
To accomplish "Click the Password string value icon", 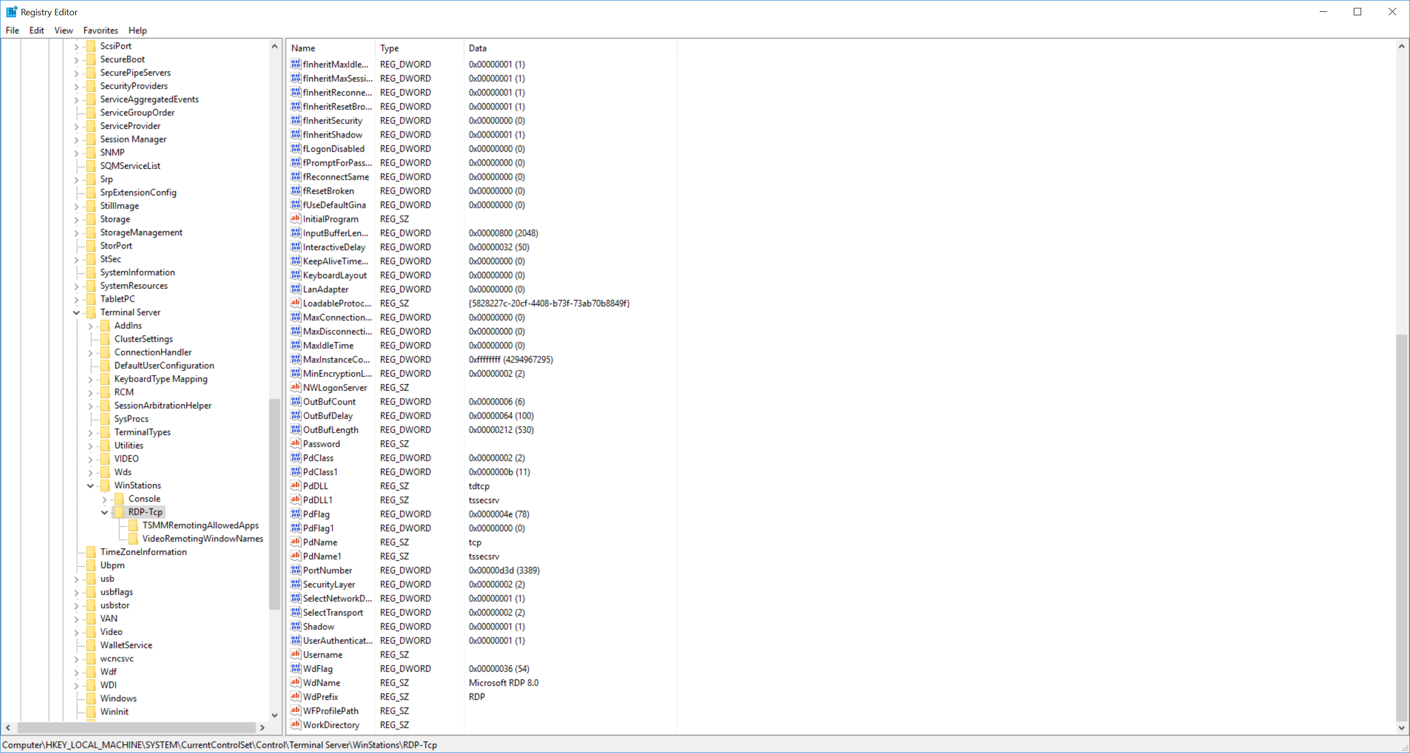I will pos(296,443).
